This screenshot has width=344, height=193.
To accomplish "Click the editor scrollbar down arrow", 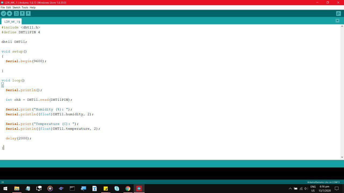I will tap(342, 157).
